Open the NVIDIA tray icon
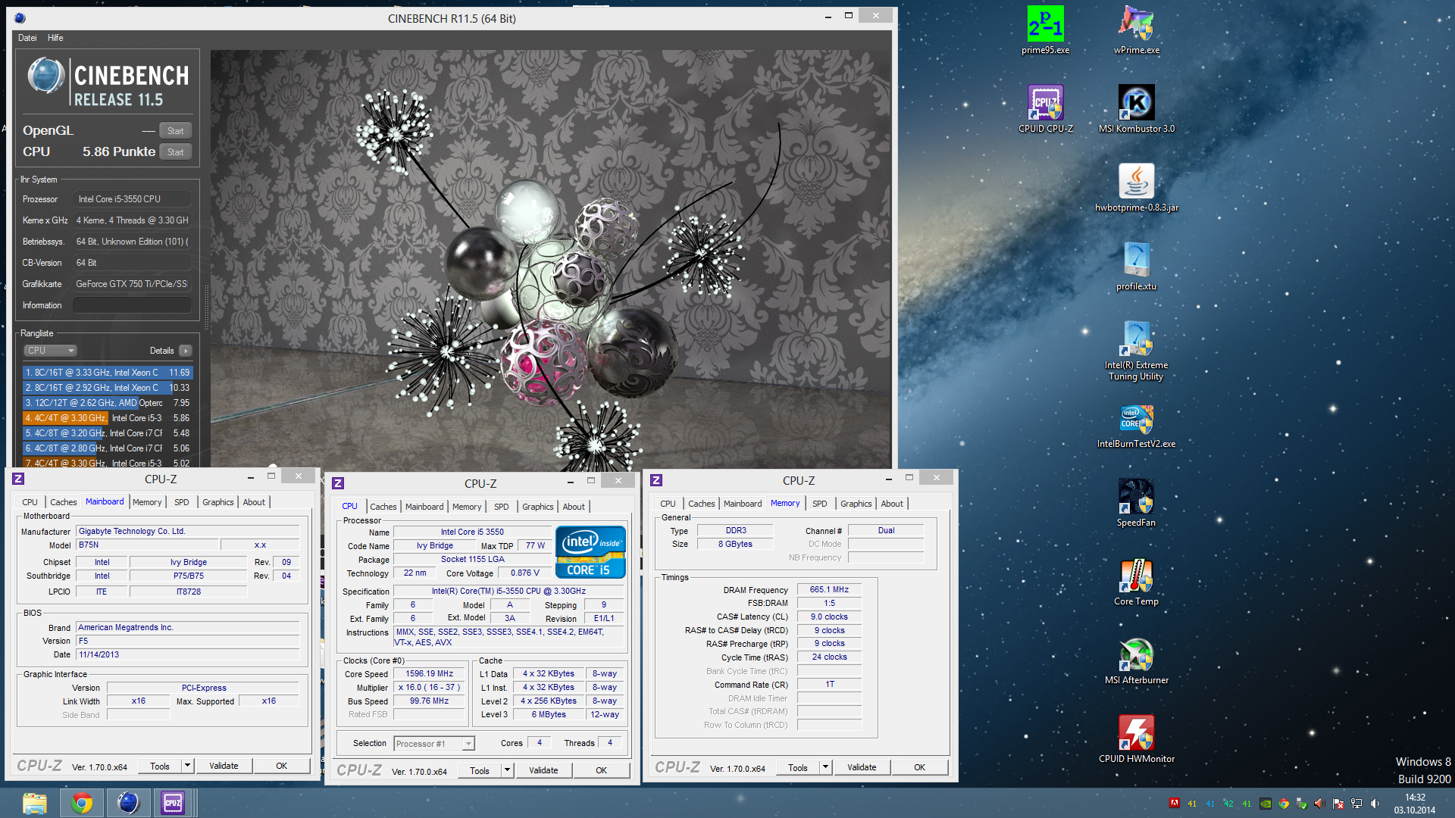The height and width of the screenshot is (818, 1455). [x=1266, y=804]
